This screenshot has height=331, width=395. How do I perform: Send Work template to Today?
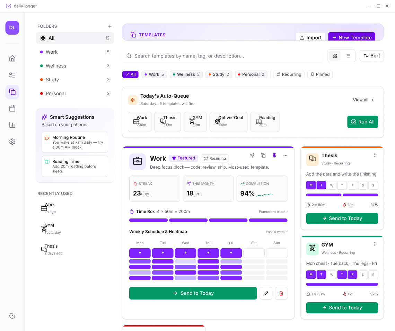coord(193,293)
